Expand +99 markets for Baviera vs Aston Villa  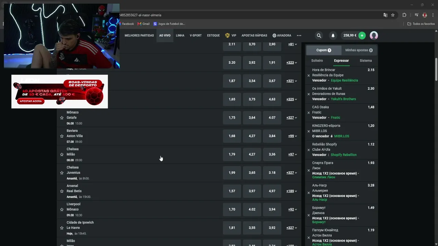[x=293, y=136]
